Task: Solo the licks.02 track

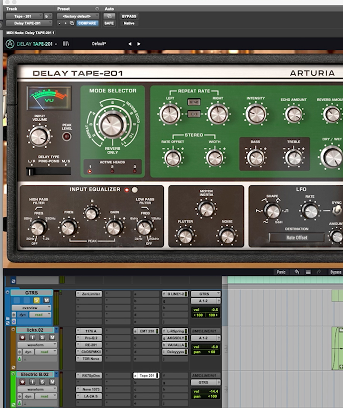Action: point(42,337)
